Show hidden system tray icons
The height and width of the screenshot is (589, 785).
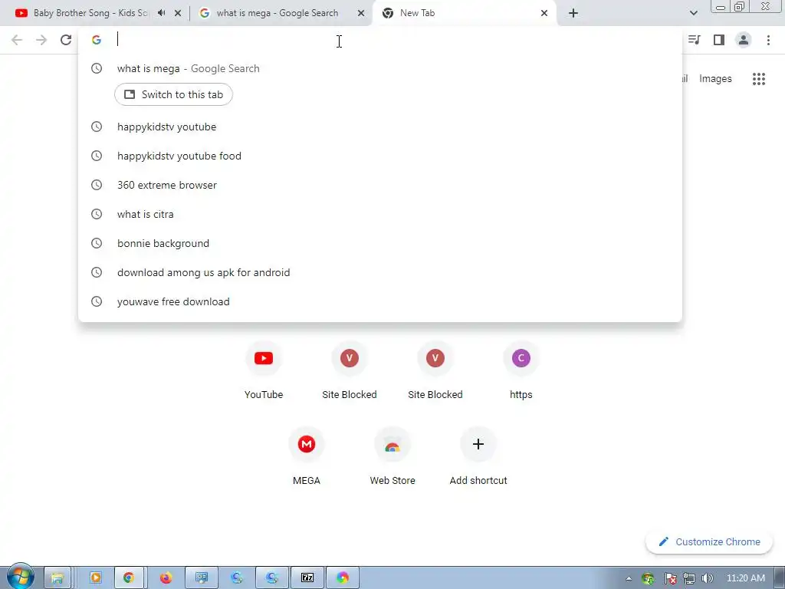tap(629, 579)
